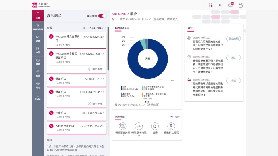Select second carousel dot under asset chart
Image resolution: width=278 pixels, height=156 pixels.
pos(148,102)
